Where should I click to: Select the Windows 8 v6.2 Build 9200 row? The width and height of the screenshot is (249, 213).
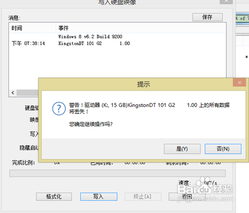[118, 36]
